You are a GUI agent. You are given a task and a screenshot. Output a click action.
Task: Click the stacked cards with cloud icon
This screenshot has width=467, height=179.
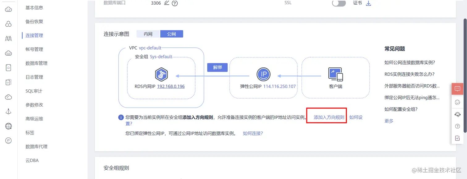click(9, 82)
